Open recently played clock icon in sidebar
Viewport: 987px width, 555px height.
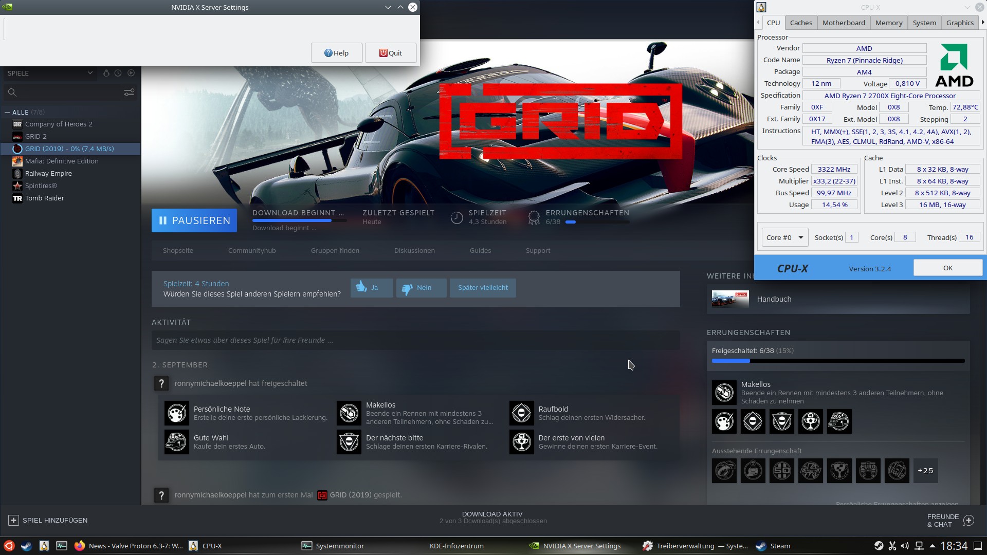pos(118,73)
